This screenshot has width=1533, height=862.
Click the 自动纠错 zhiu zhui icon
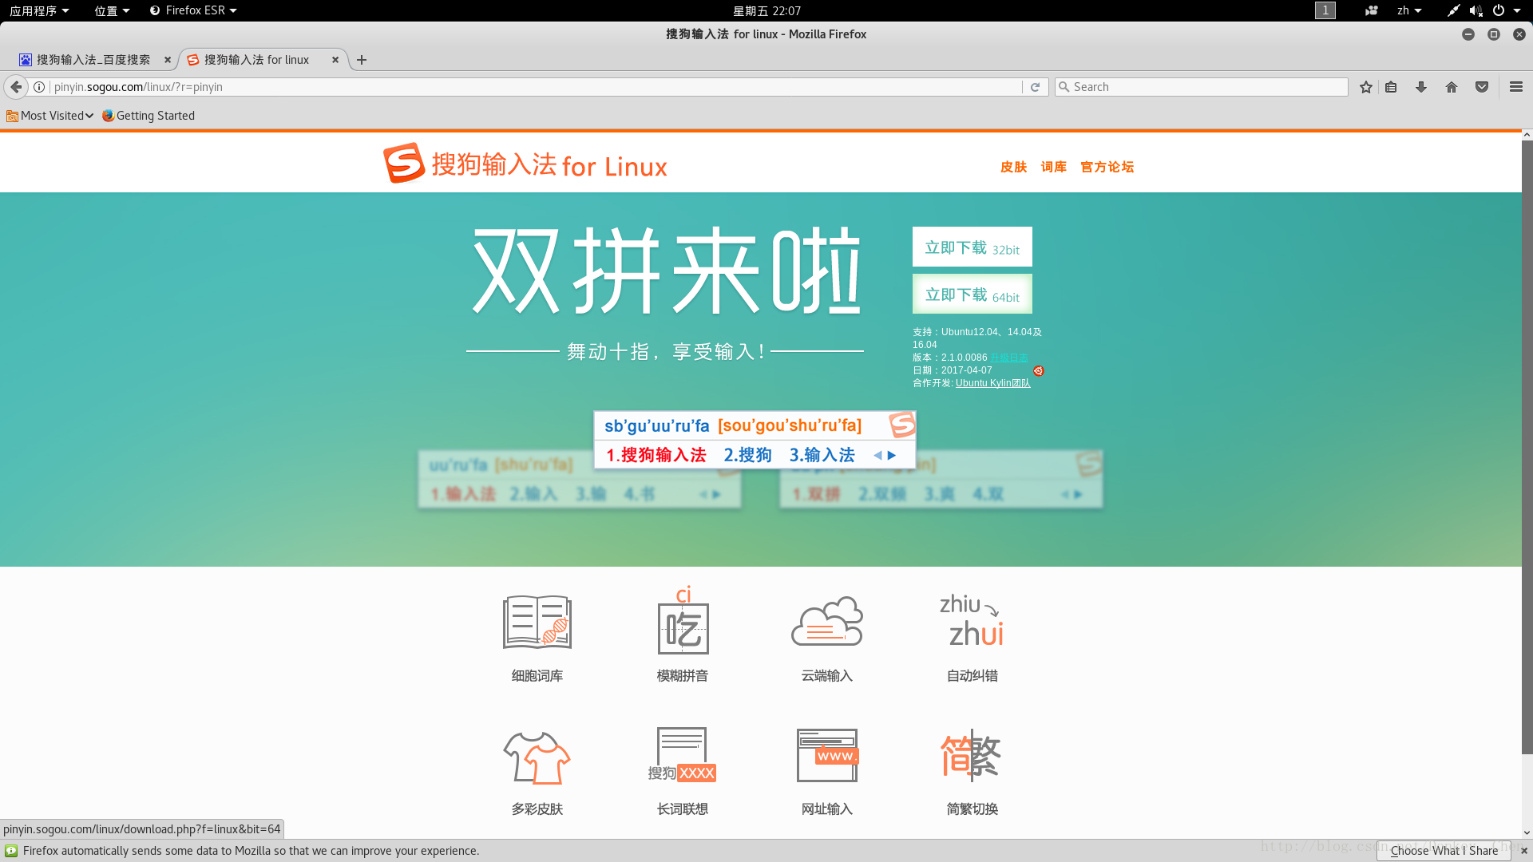coord(972,619)
